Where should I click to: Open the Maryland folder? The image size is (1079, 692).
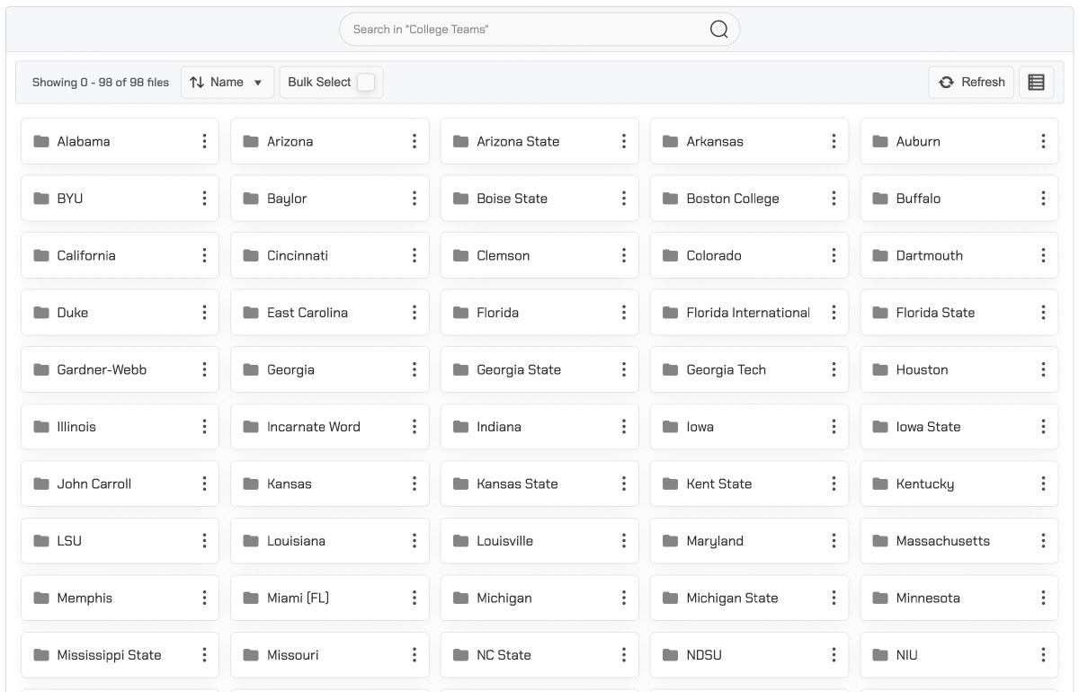click(749, 541)
